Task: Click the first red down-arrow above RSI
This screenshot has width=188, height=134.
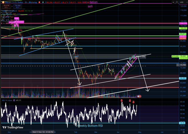Action: 122,101
